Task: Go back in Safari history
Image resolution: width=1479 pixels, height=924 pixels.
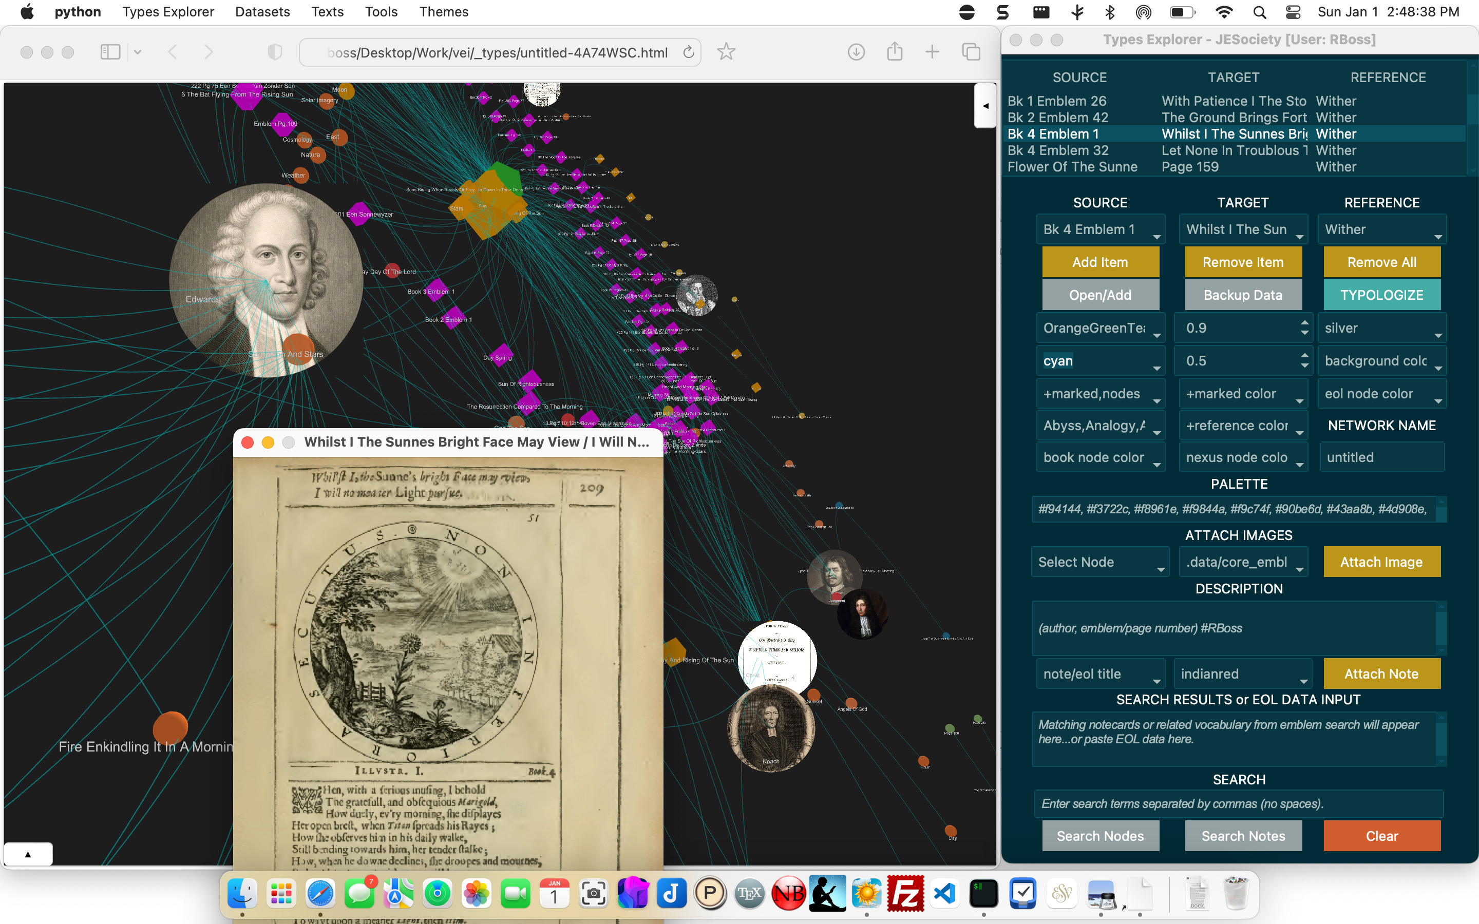Action: click(173, 52)
